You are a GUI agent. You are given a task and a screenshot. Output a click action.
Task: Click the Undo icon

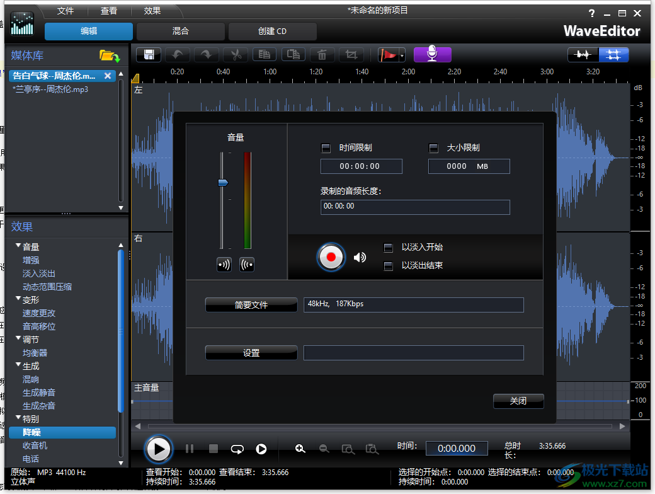[177, 54]
